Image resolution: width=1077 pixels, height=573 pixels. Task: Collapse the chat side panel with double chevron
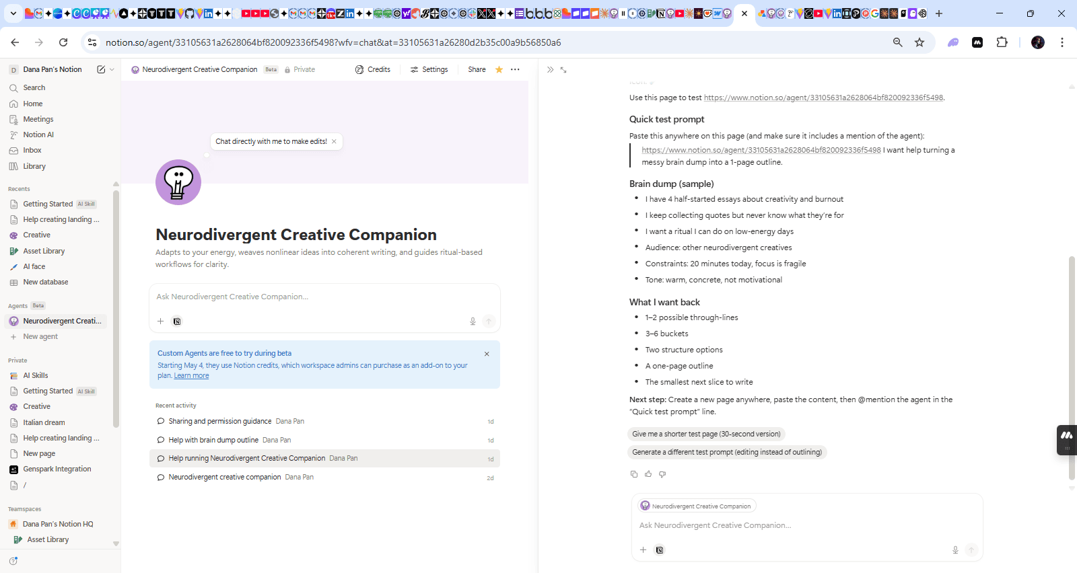[x=550, y=70]
